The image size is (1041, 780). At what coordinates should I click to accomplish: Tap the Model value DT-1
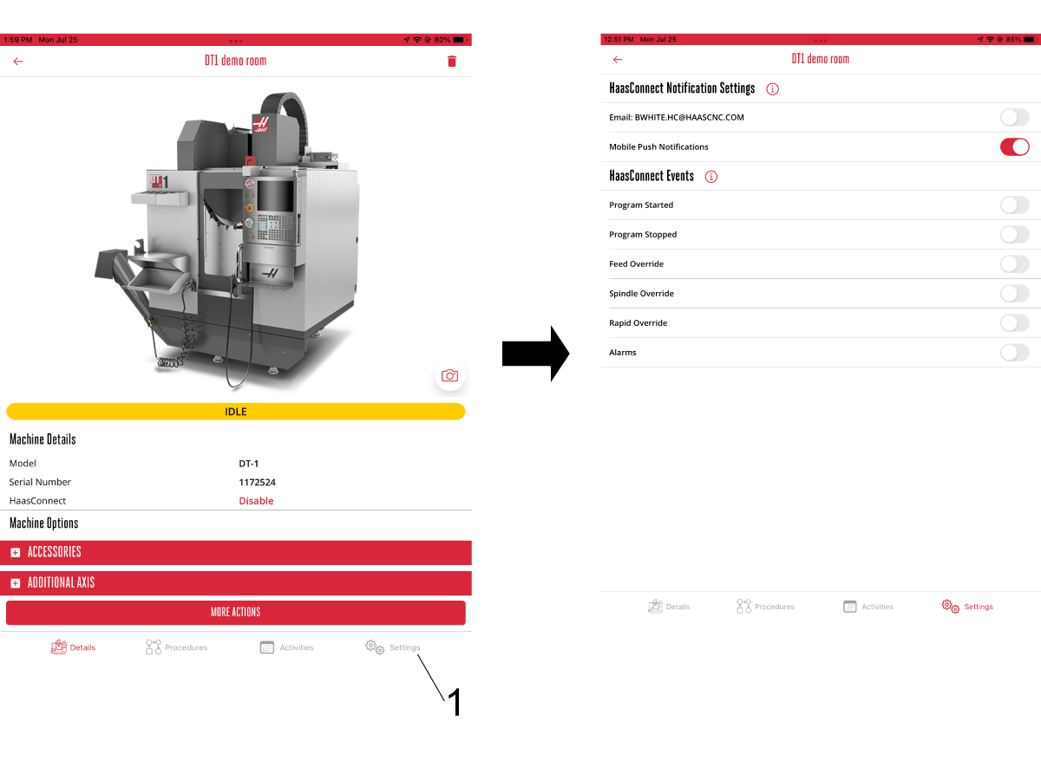249,464
